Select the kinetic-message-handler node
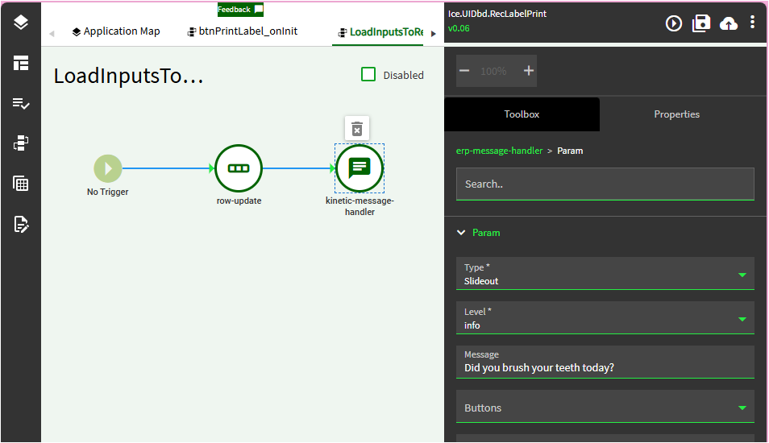769x443 pixels. pos(360,168)
